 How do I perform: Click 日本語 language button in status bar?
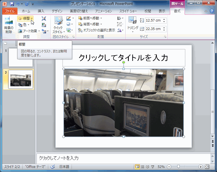point(64,167)
